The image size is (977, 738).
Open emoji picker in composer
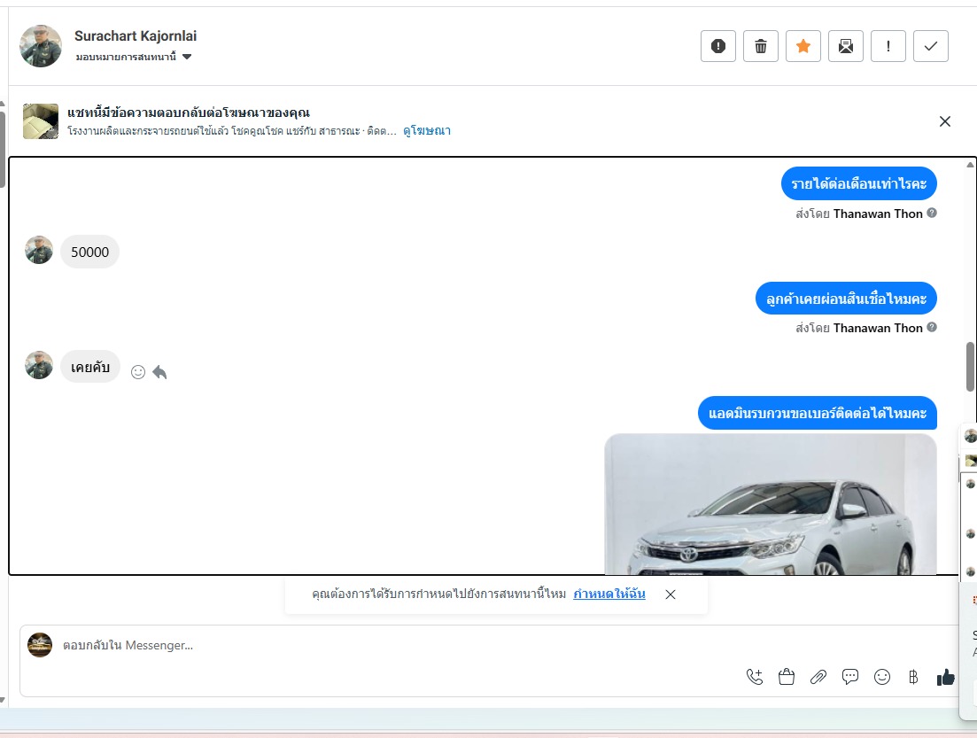click(881, 677)
